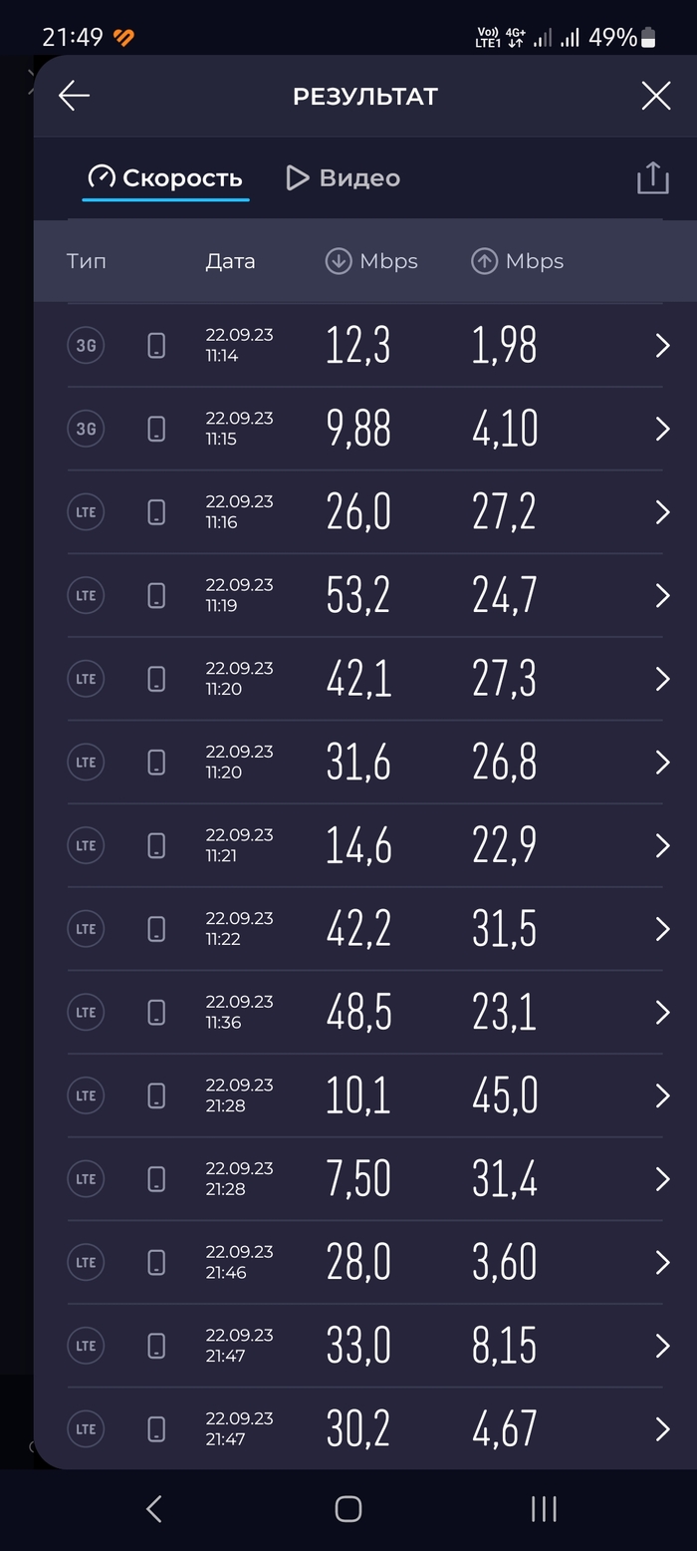Expand details for the 11:19 speed test

660,595
